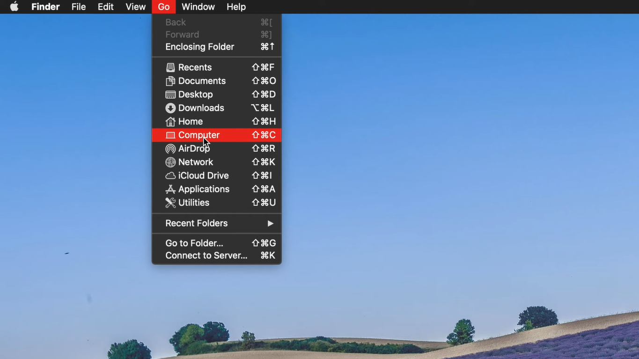The image size is (639, 359).
Task: Open the Edit menu
Action: coord(105,7)
